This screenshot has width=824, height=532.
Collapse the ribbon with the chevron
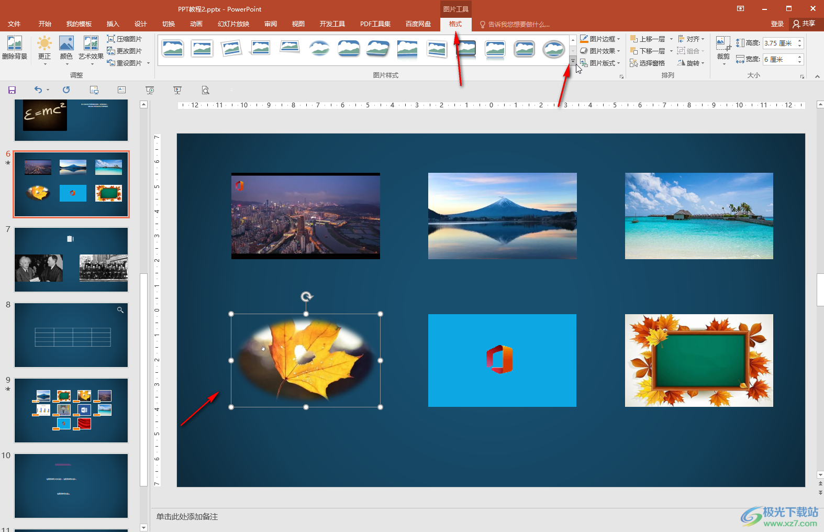(x=817, y=76)
